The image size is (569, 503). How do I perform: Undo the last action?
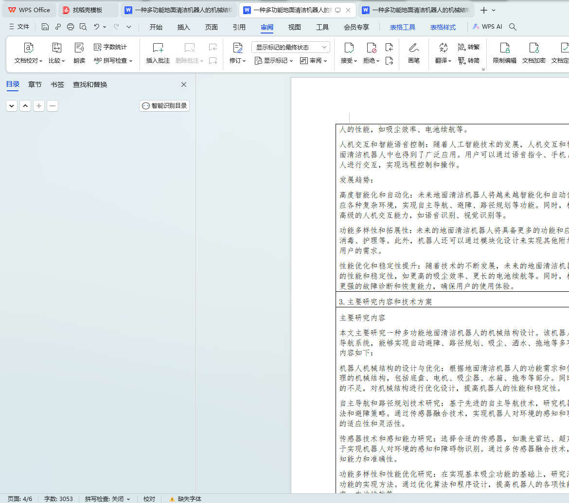click(96, 27)
